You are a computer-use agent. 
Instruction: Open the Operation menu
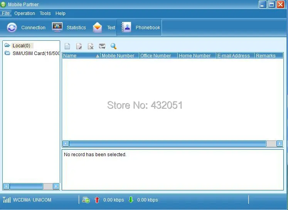pos(25,13)
